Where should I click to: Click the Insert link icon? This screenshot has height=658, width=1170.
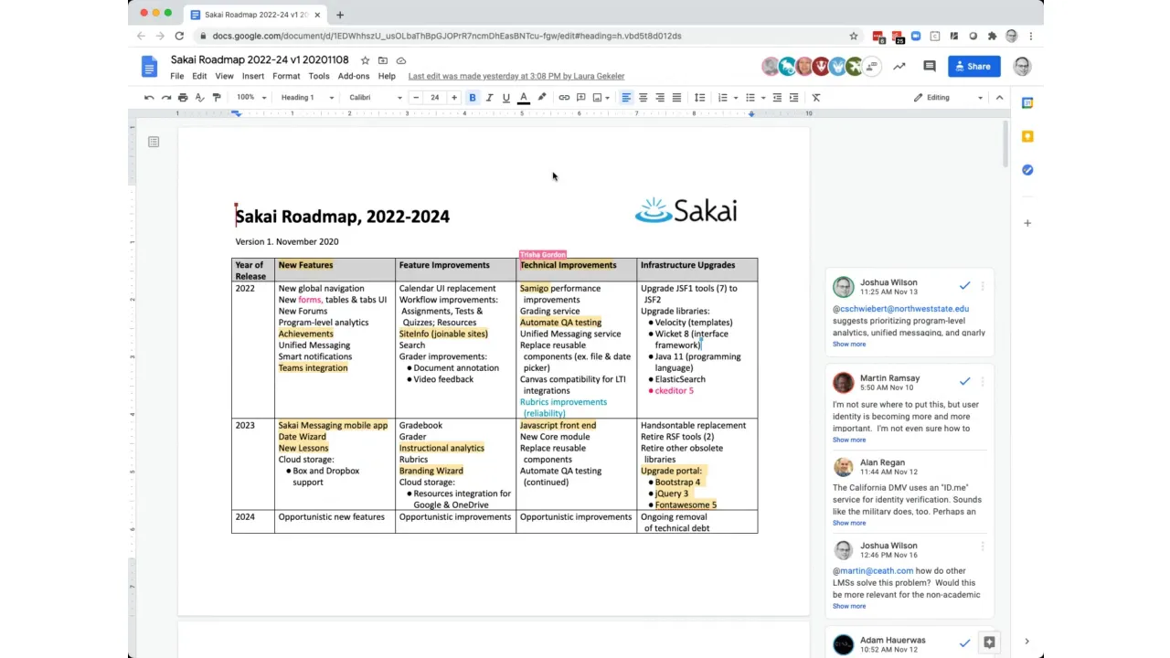(564, 97)
